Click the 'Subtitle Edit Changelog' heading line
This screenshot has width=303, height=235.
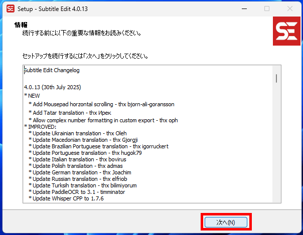[52, 70]
